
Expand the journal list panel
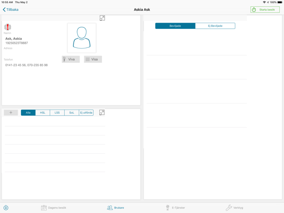102,113
